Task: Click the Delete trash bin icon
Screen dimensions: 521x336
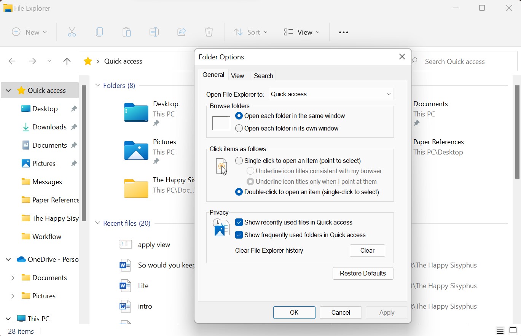Action: click(x=209, y=32)
